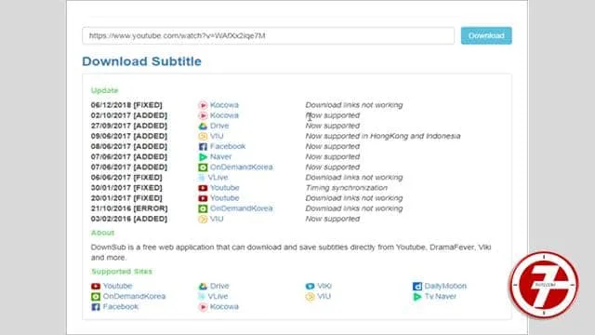Click Facebook icon in 08/06/2017 row

click(203, 147)
